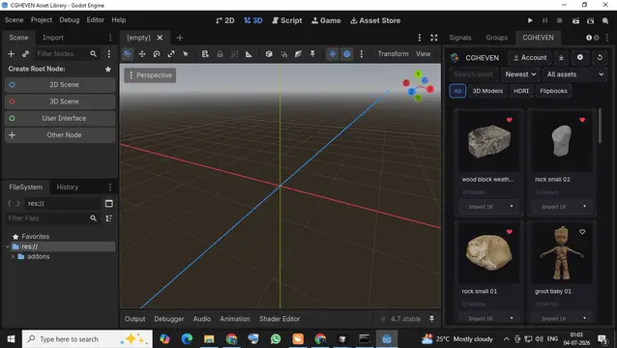Toggle FileSystem split mode icon
The height and width of the screenshot is (348, 617).
click(x=109, y=203)
